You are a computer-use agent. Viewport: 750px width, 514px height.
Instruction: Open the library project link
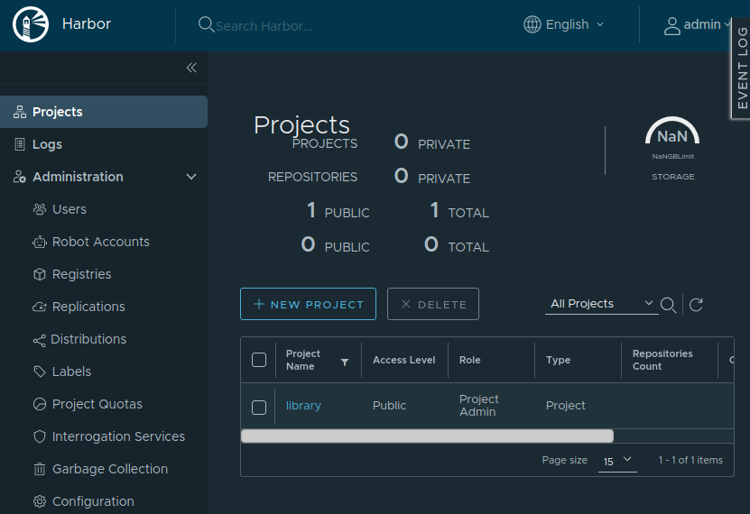pos(303,406)
